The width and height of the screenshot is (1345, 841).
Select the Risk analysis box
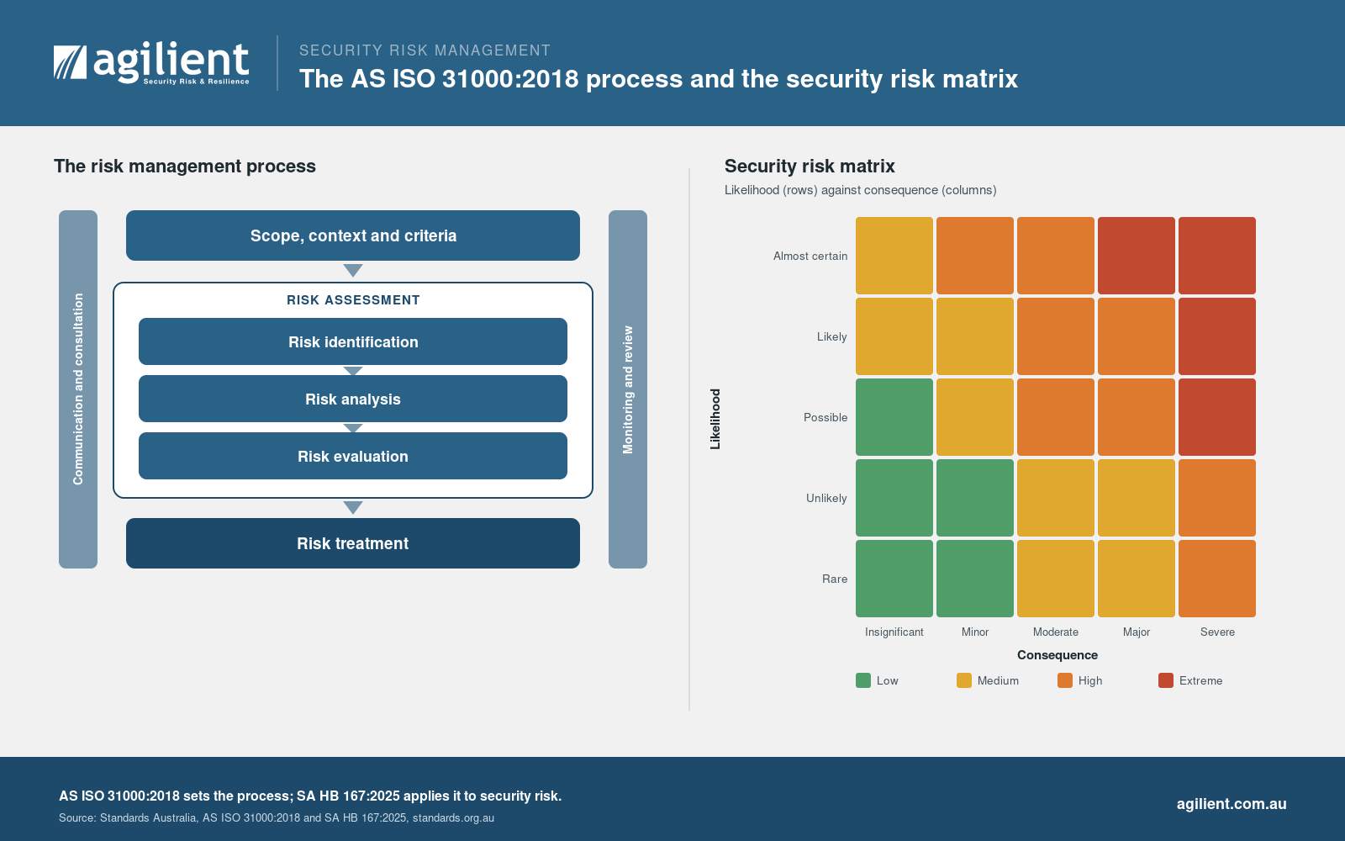353,399
